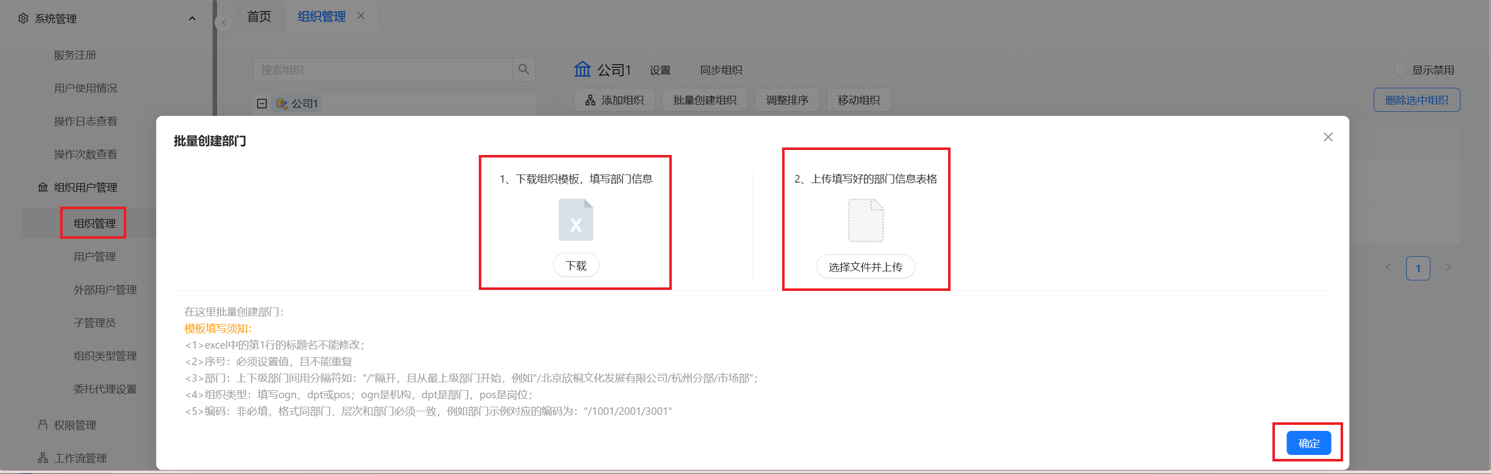1491x474 pixels.
Task: Select 外部用户管理 in the sidebar
Action: pyautogui.click(x=105, y=289)
